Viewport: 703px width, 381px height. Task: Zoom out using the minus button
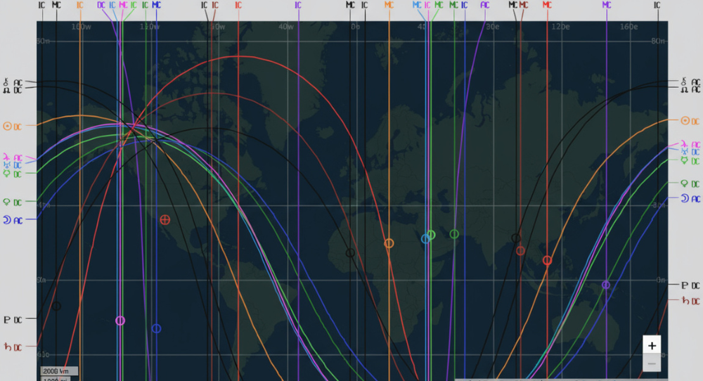tap(652, 363)
